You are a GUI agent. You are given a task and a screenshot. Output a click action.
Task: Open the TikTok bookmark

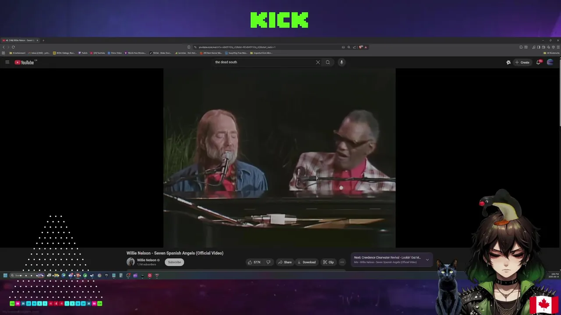(160, 53)
